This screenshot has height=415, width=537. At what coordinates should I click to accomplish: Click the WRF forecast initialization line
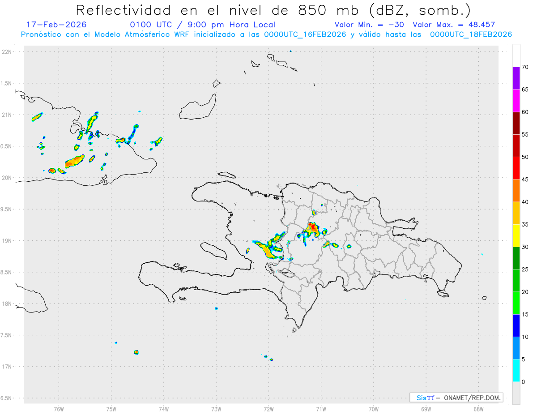pyautogui.click(x=266, y=34)
